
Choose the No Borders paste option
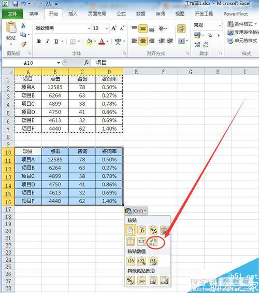[130, 241]
